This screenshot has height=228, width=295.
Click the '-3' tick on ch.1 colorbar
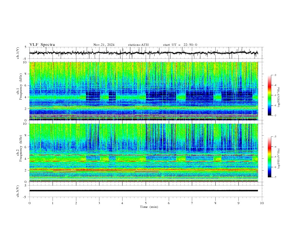[x=275, y=75]
